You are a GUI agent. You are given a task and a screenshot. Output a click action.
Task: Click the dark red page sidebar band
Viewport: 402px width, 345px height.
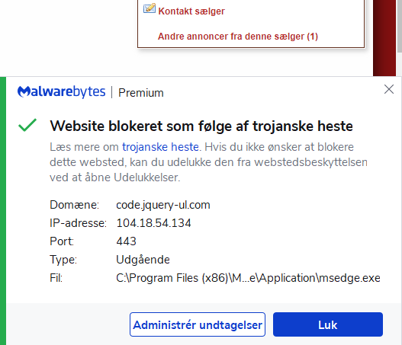click(x=384, y=38)
